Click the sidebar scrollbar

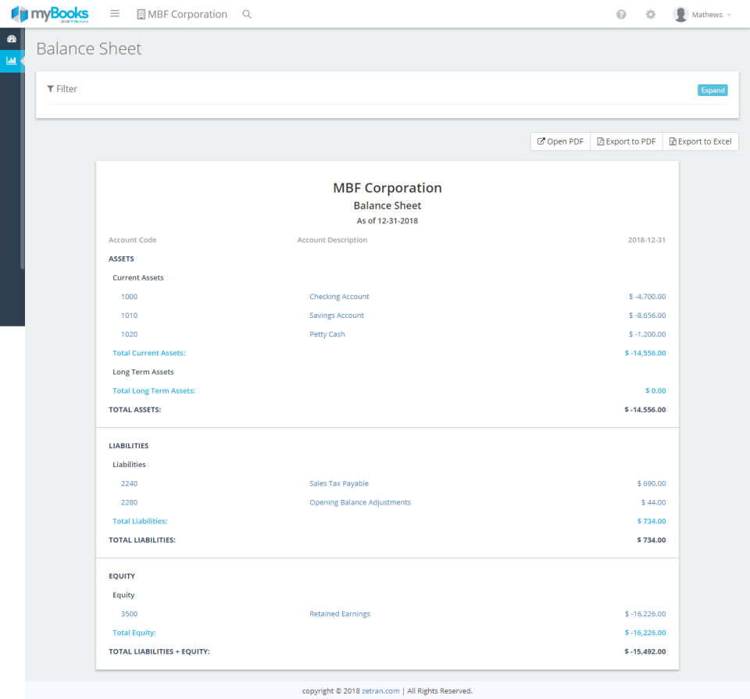tap(22, 148)
